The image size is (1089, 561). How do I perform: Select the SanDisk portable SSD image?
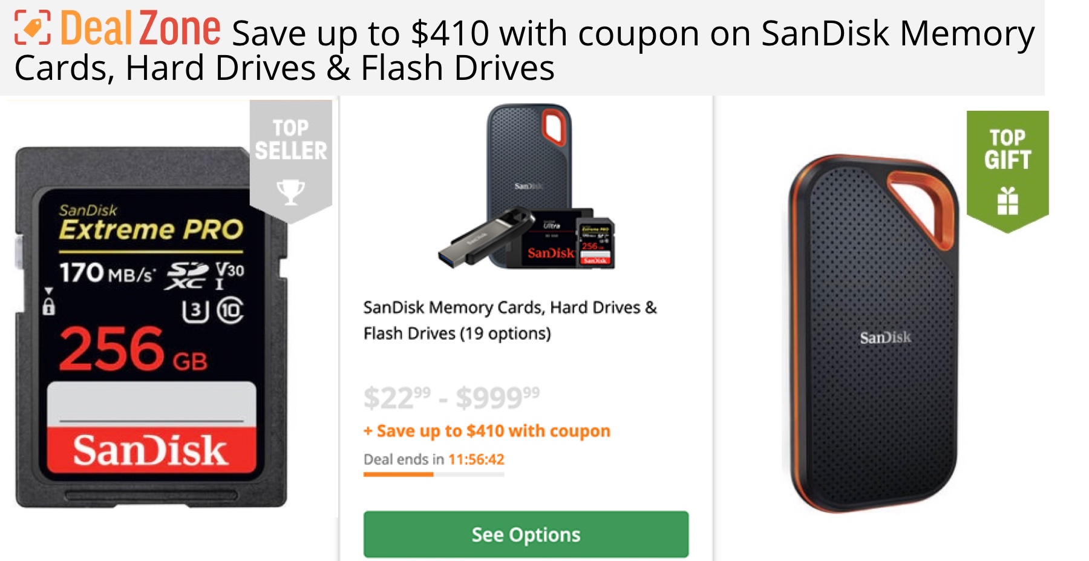tap(873, 333)
